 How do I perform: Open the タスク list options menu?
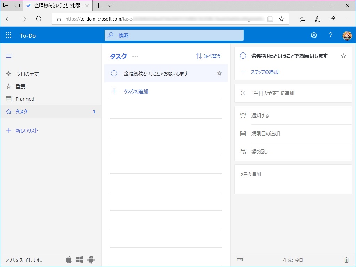[x=135, y=57]
